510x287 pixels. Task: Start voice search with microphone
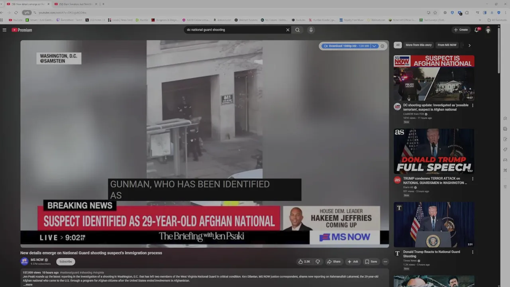[x=311, y=30]
